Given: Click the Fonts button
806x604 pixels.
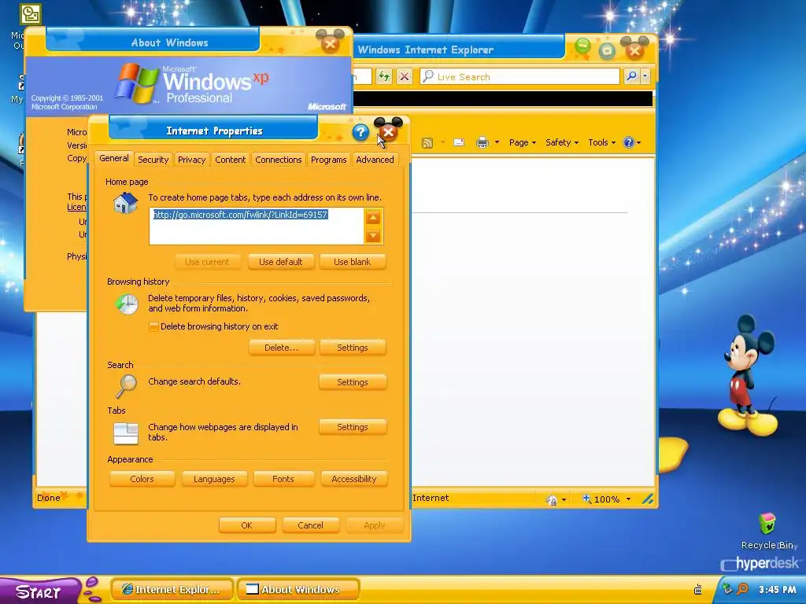Looking at the screenshot, I should [x=283, y=479].
